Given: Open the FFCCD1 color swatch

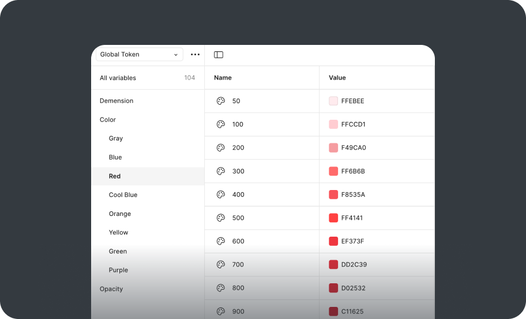Looking at the screenshot, I should (333, 124).
